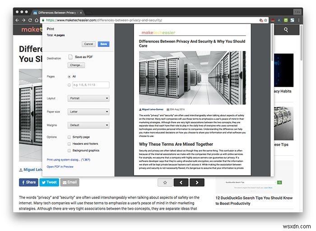Viewport: 316px width, 231px height.
Task: Click Cancel in print dialog
Action: point(88,44)
